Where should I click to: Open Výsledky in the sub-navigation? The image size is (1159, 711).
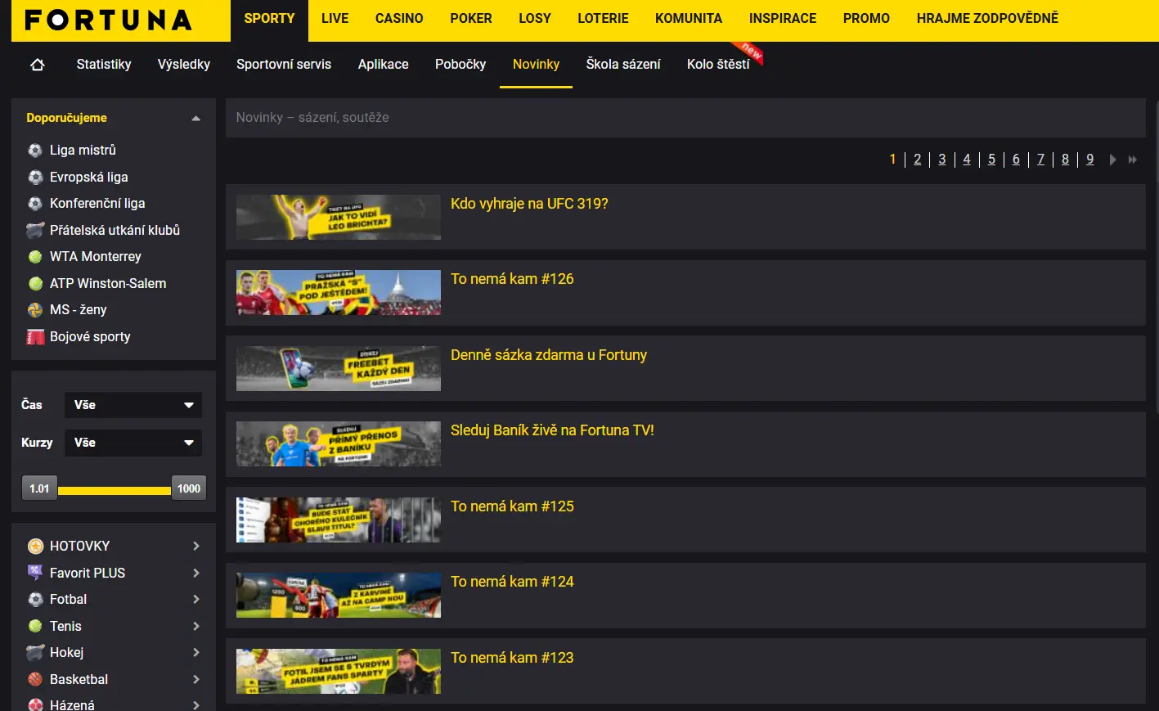(x=184, y=65)
